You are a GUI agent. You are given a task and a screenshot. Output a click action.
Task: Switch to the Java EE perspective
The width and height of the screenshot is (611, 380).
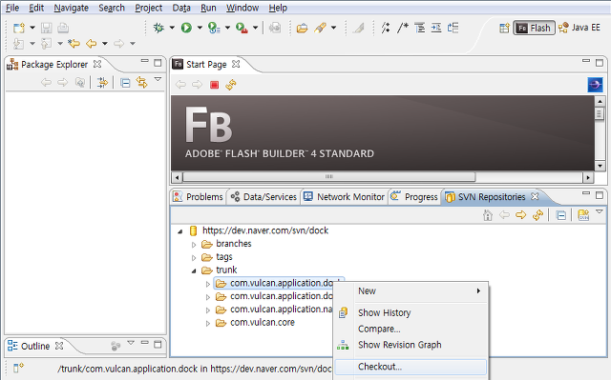579,28
